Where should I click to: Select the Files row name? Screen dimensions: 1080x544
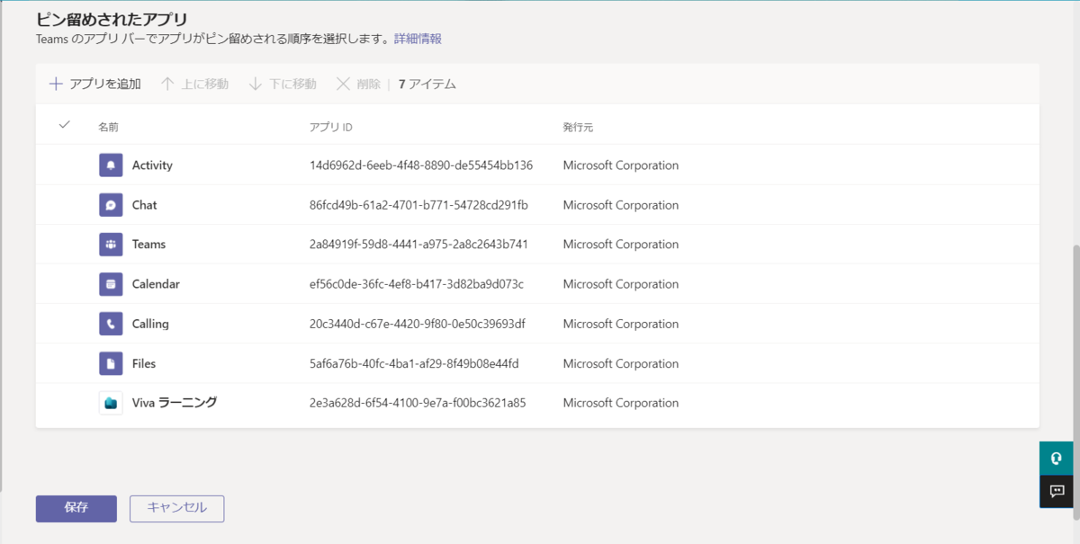[144, 363]
